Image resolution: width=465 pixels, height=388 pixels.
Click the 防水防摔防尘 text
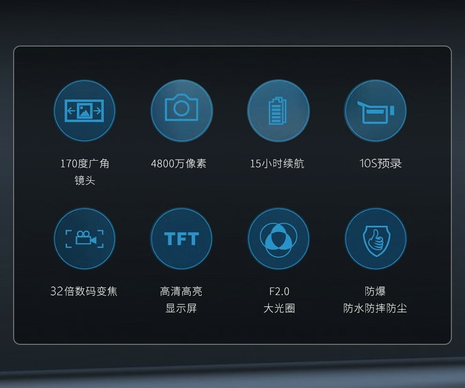pos(375,308)
